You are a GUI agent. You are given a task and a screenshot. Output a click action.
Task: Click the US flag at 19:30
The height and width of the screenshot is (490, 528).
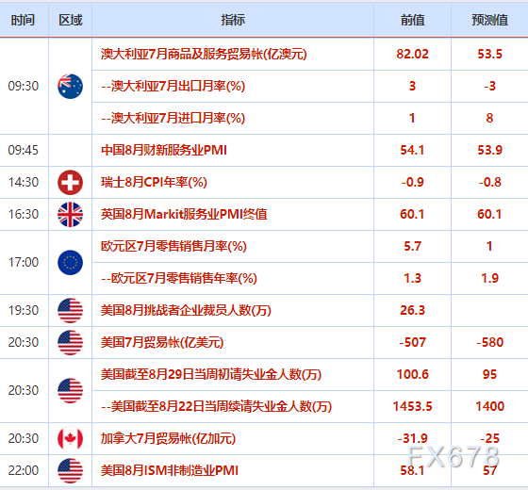[70, 310]
